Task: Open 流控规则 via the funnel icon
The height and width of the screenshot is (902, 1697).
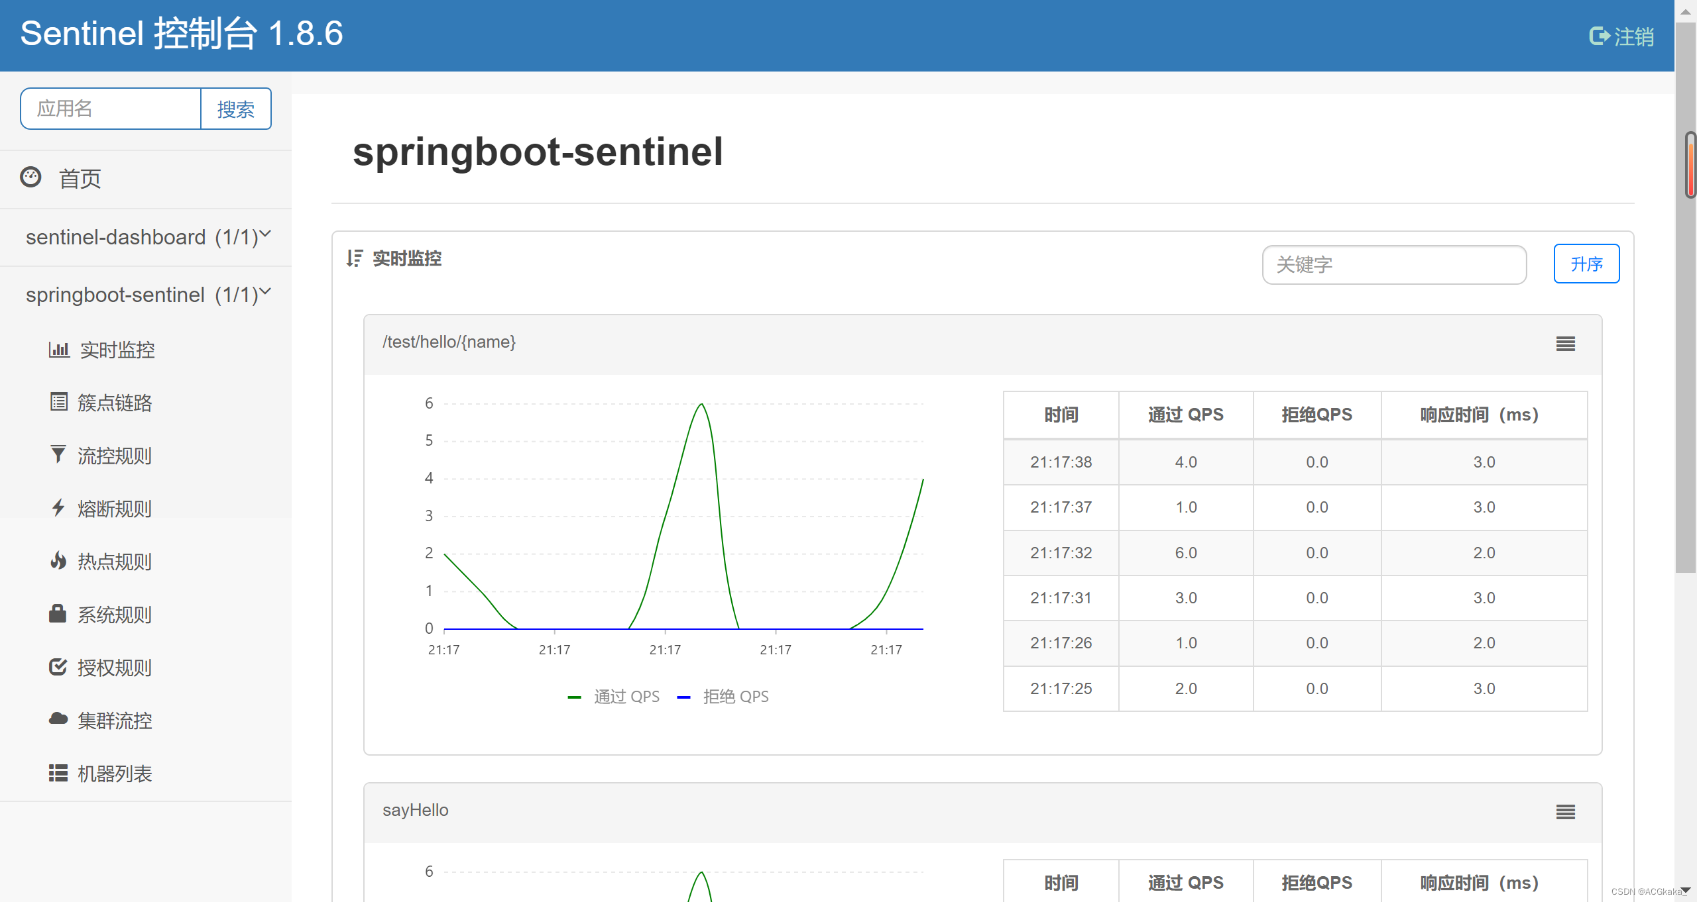Action: (x=58, y=456)
